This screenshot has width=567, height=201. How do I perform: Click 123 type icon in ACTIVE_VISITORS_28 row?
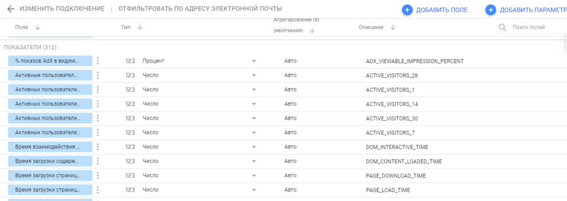[130, 76]
